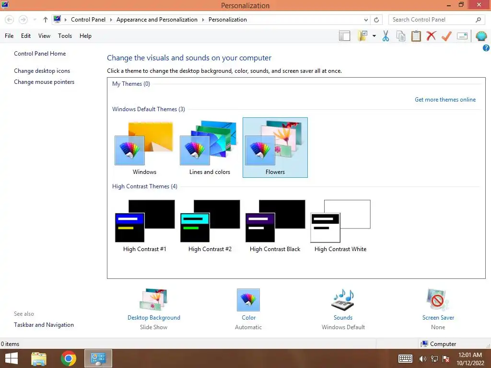Click the network tray icon
This screenshot has width=491, height=368.
pos(434,359)
